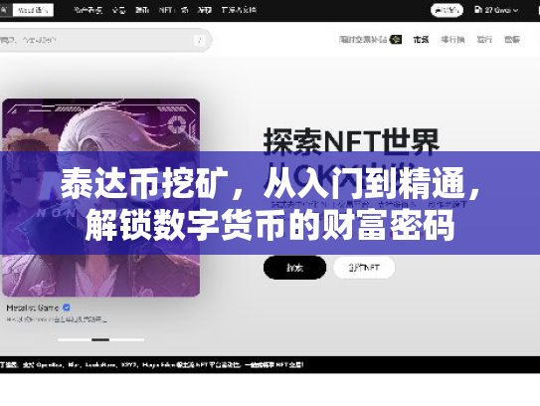Open the 限时交易补贴 promotion link
This screenshot has height=406, width=540.
pos(363,40)
